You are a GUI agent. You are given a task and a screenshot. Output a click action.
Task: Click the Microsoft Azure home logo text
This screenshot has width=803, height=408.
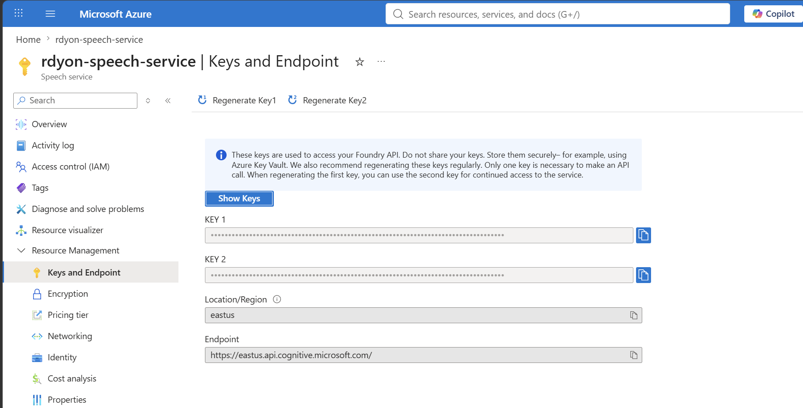[x=115, y=14]
